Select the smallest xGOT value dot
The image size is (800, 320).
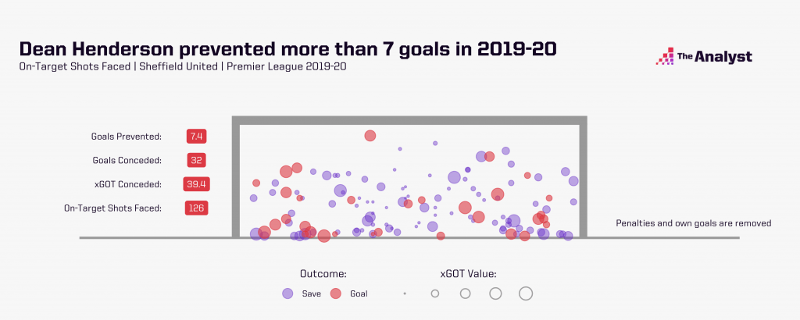405,293
